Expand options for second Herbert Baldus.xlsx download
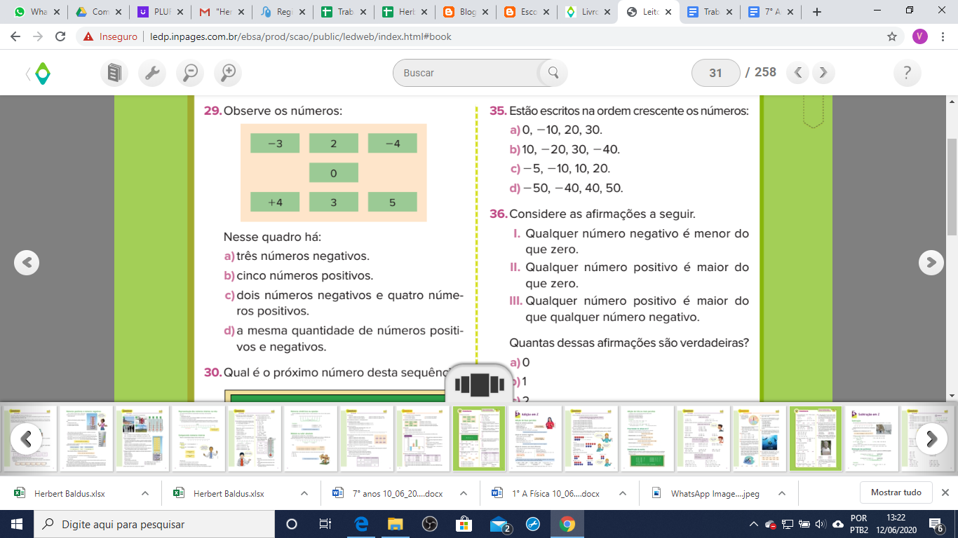Viewport: 958px width, 538px height. [x=304, y=493]
